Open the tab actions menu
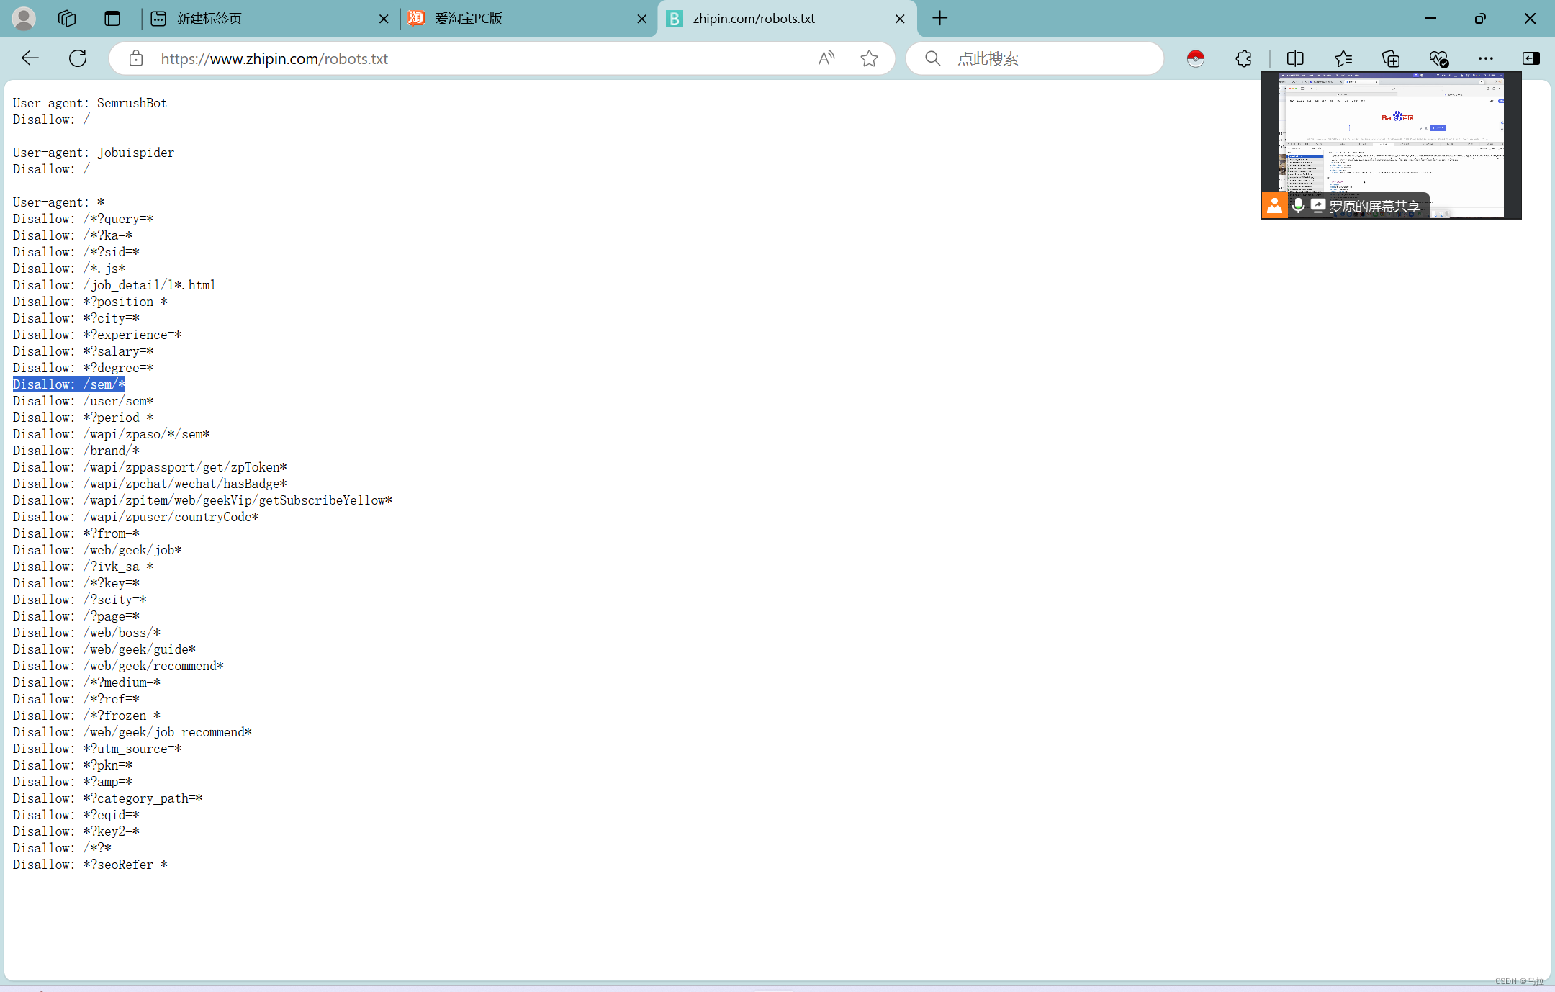Screen dimensions: 1555x992 click(112, 19)
